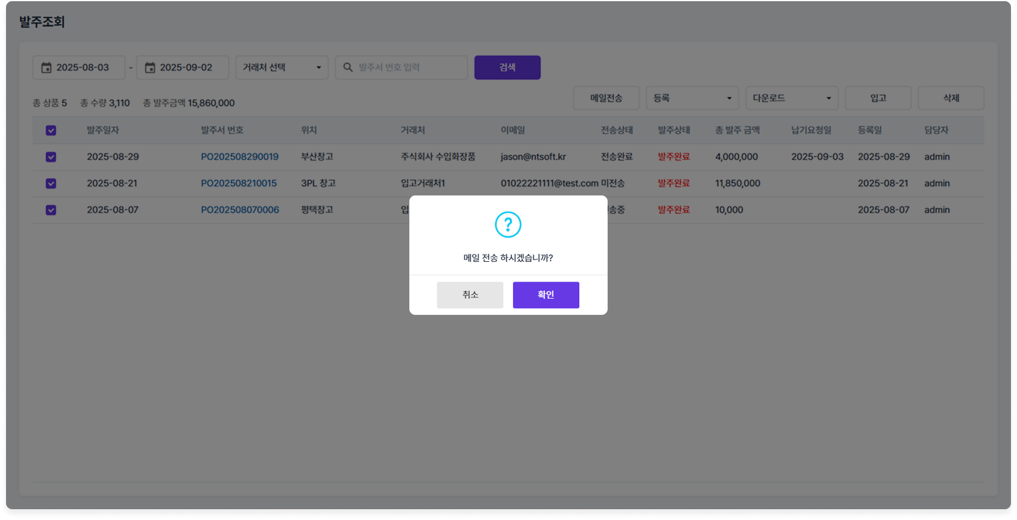Toggle the select-all header checkbox
Screen dimensions: 1017x520
tap(51, 130)
